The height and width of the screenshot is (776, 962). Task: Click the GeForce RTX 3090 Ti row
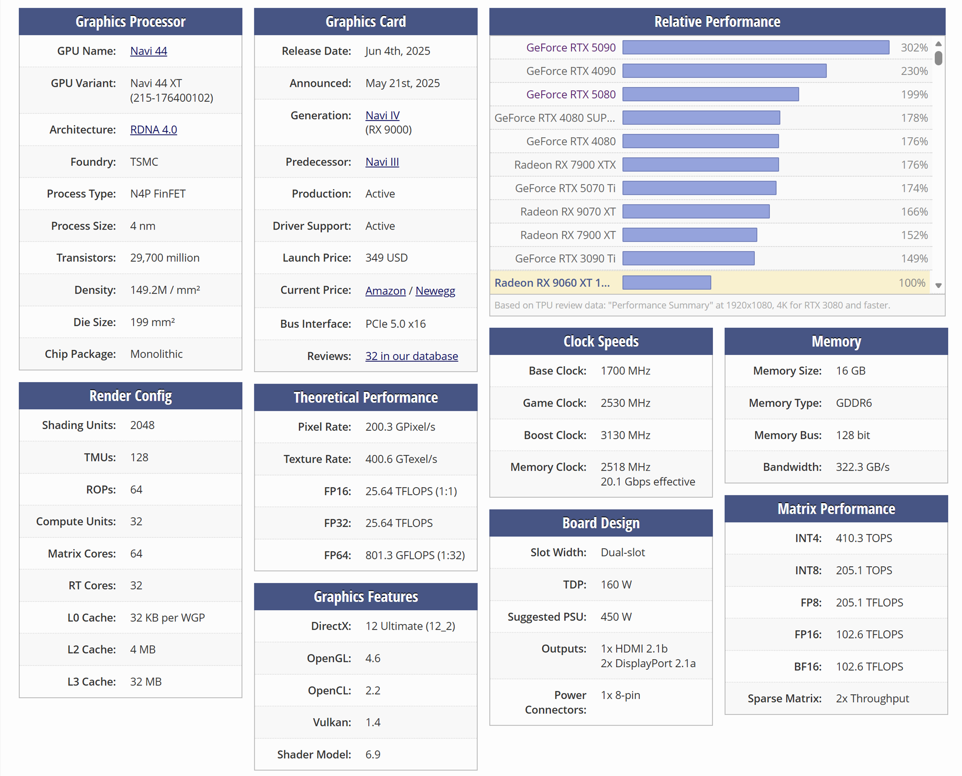[x=711, y=259]
